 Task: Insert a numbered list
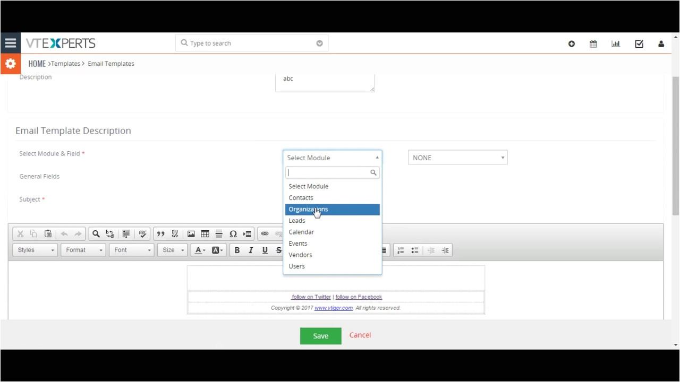click(401, 250)
